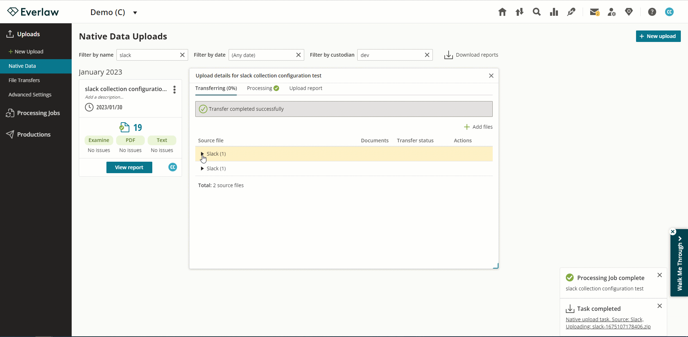Open the Everlaw home page icon
The height and width of the screenshot is (337, 688).
point(502,12)
